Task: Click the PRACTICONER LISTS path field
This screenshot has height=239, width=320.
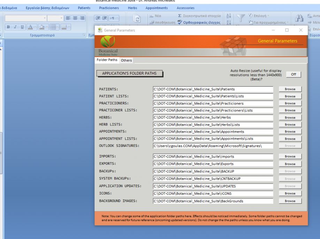Action: point(213,110)
